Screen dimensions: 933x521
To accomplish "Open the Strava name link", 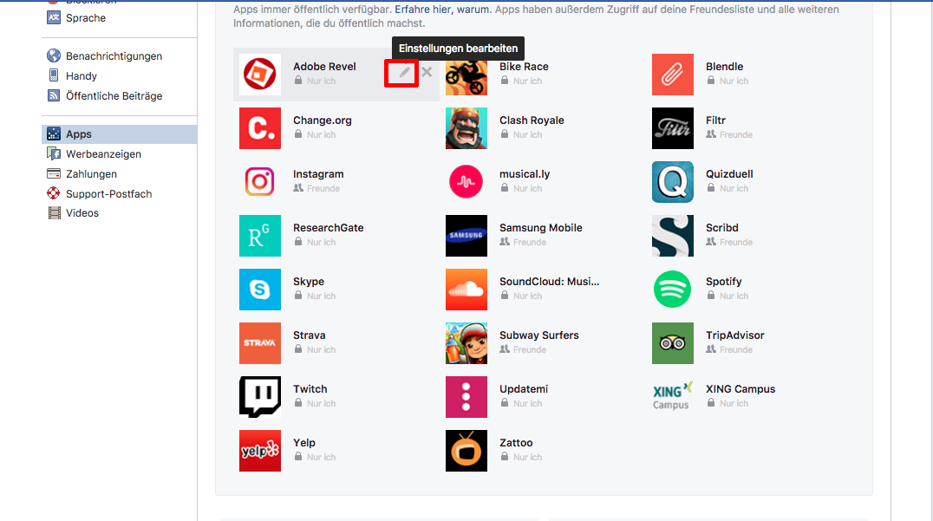I will [x=309, y=335].
